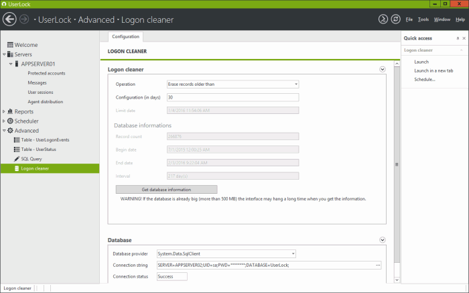Pin the Quick access panel

(458, 38)
